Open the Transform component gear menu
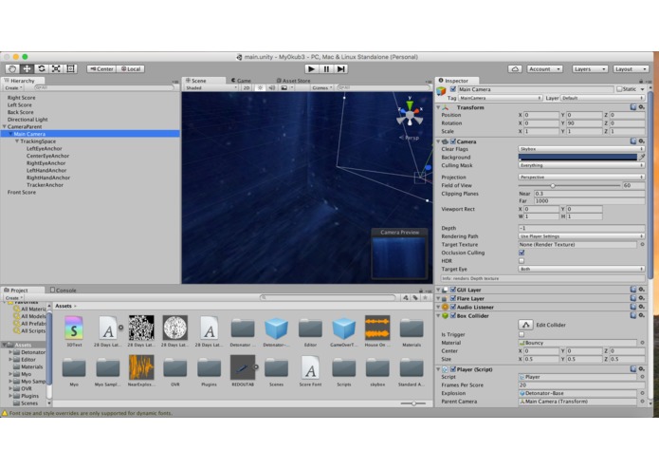Viewport: 659px width, 469px height. click(x=641, y=107)
